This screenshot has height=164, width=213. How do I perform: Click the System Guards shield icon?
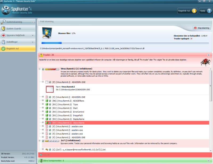pyautogui.click(x=3, y=28)
